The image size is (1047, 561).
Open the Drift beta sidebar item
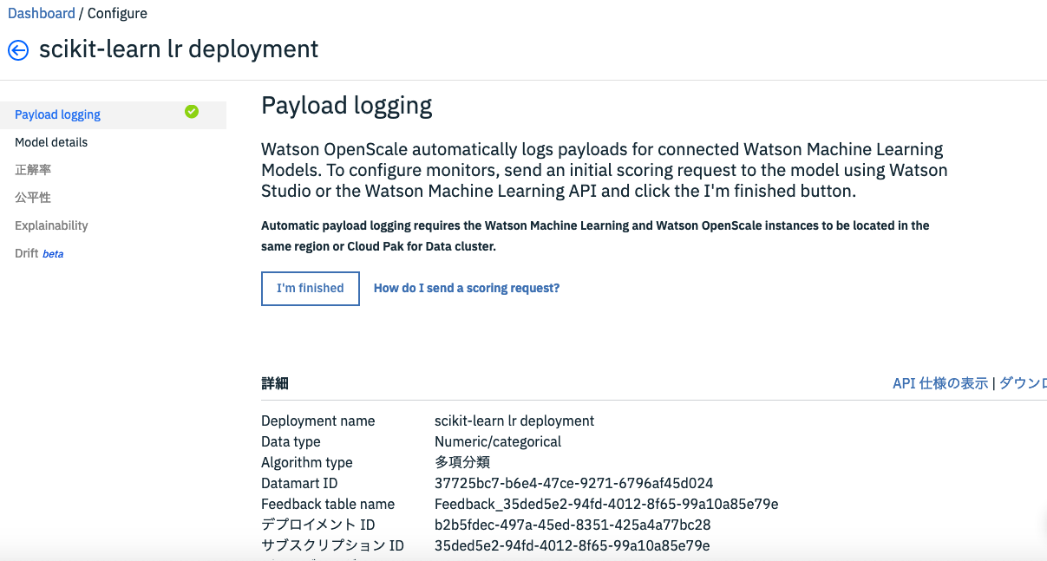coord(39,253)
